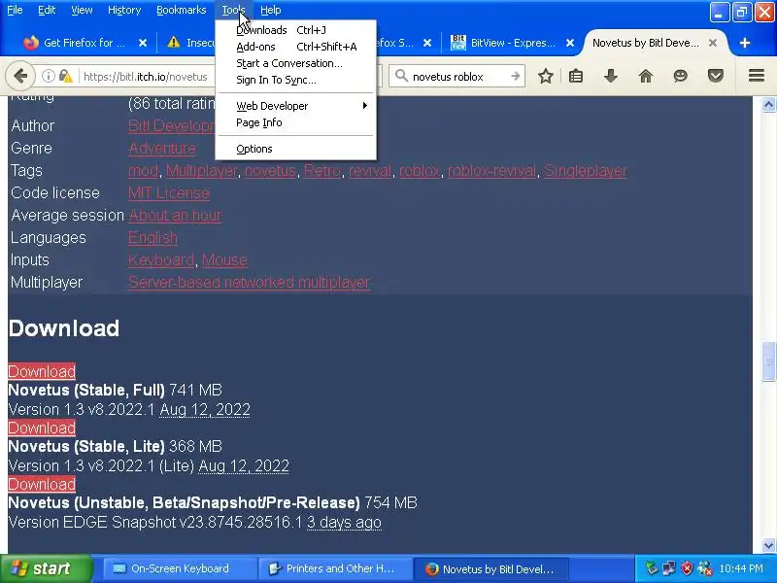
Task: Click the Multiplayer tag link
Action: pos(201,171)
